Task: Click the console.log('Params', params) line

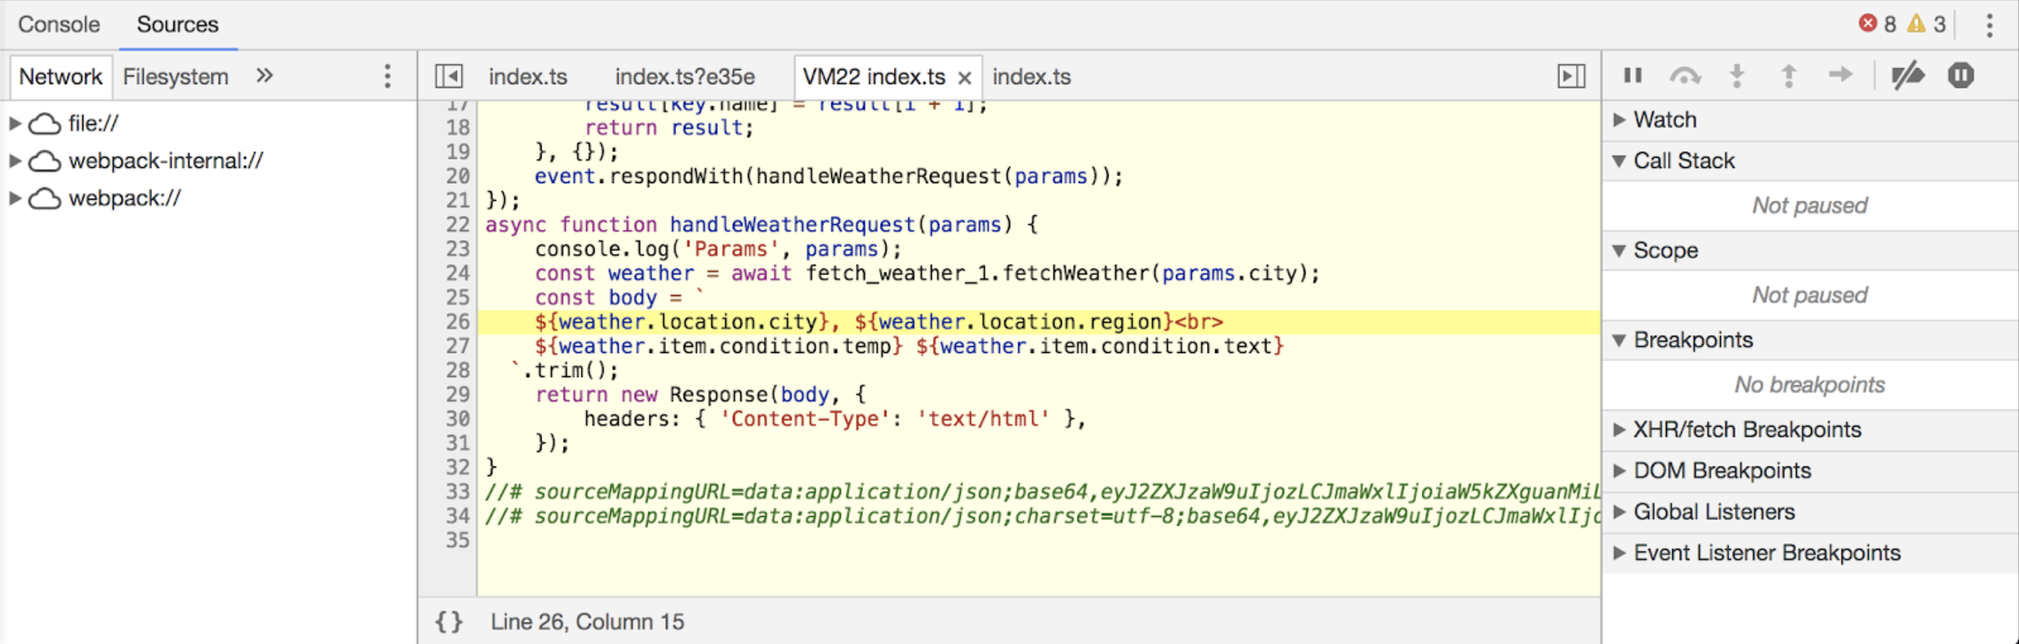Action: click(718, 249)
